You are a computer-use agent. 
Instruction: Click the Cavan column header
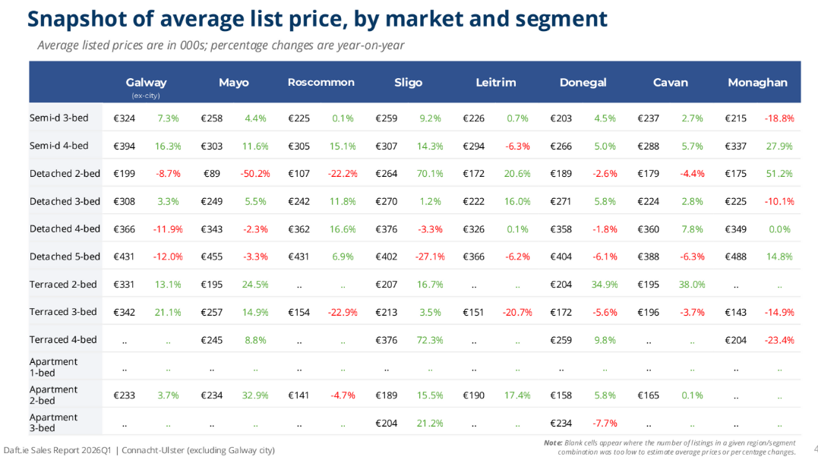pyautogui.click(x=670, y=83)
